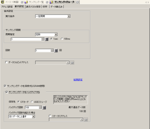150x129 pixels.
Task: Open keypad icon beside 回数 field
Action: pyautogui.click(x=56, y=51)
